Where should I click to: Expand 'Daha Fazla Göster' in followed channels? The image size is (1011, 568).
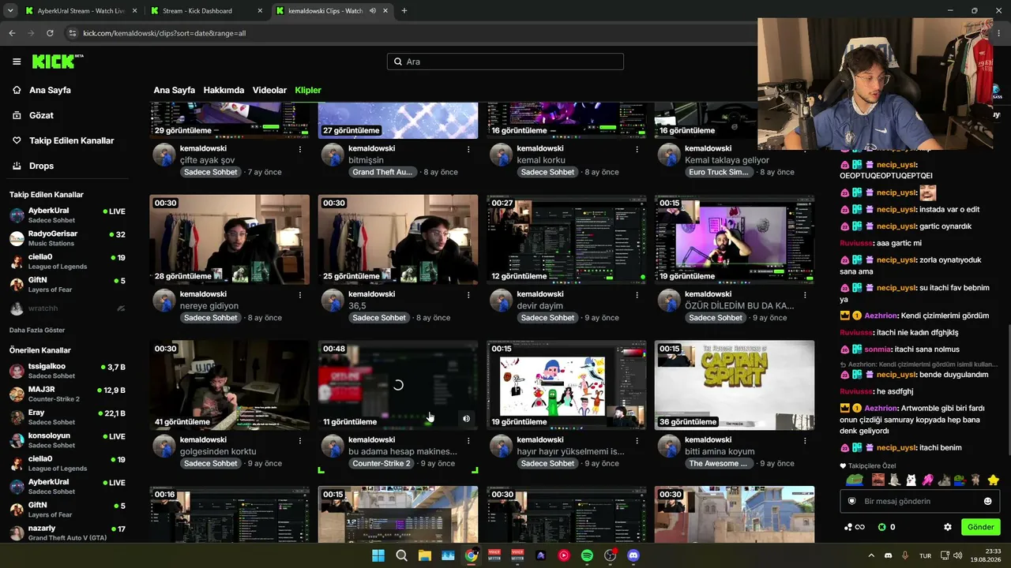tap(37, 330)
